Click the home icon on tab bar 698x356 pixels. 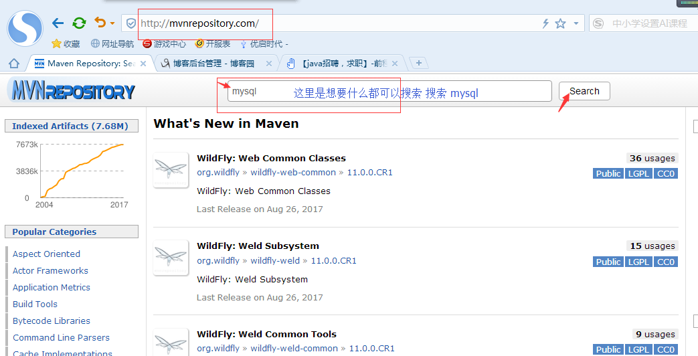[x=14, y=64]
